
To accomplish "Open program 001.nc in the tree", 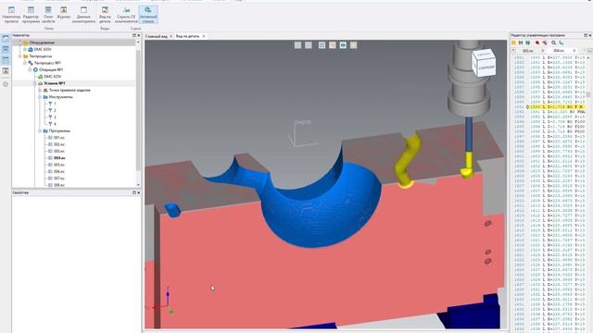I will [x=57, y=138].
